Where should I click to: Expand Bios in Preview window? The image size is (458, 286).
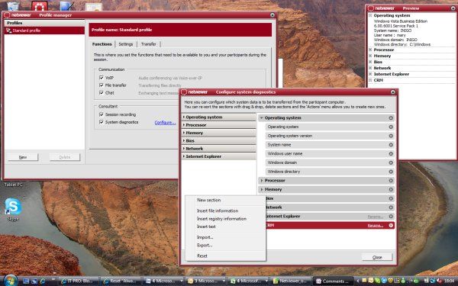(370, 62)
